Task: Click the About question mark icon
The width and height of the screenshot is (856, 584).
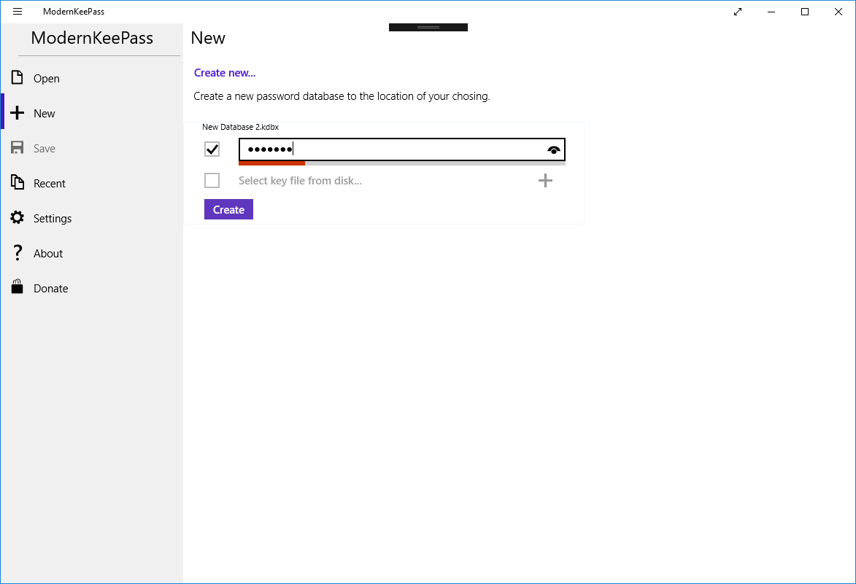Action: (18, 253)
